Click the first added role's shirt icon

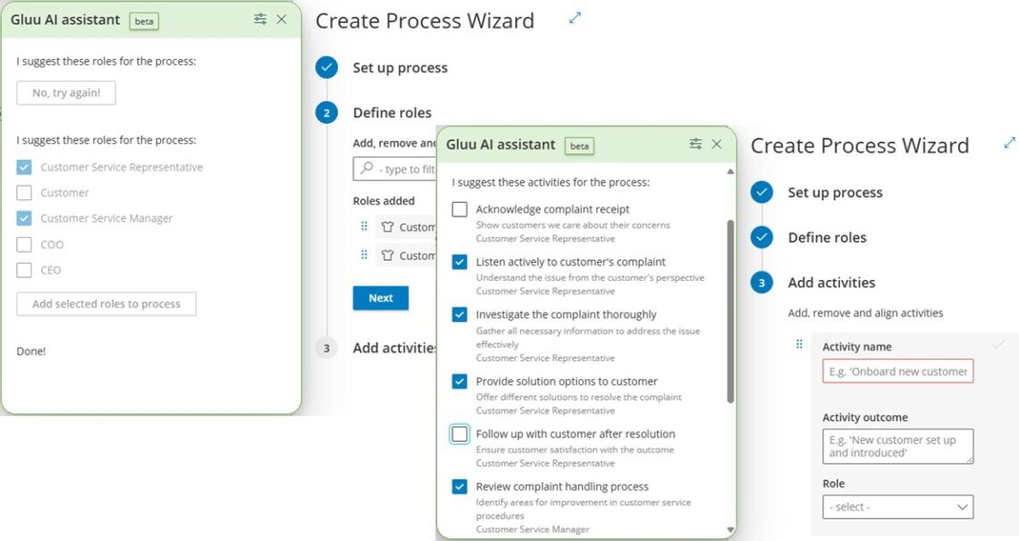[388, 227]
